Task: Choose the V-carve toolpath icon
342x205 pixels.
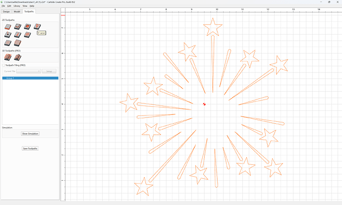Action: (x=37, y=27)
